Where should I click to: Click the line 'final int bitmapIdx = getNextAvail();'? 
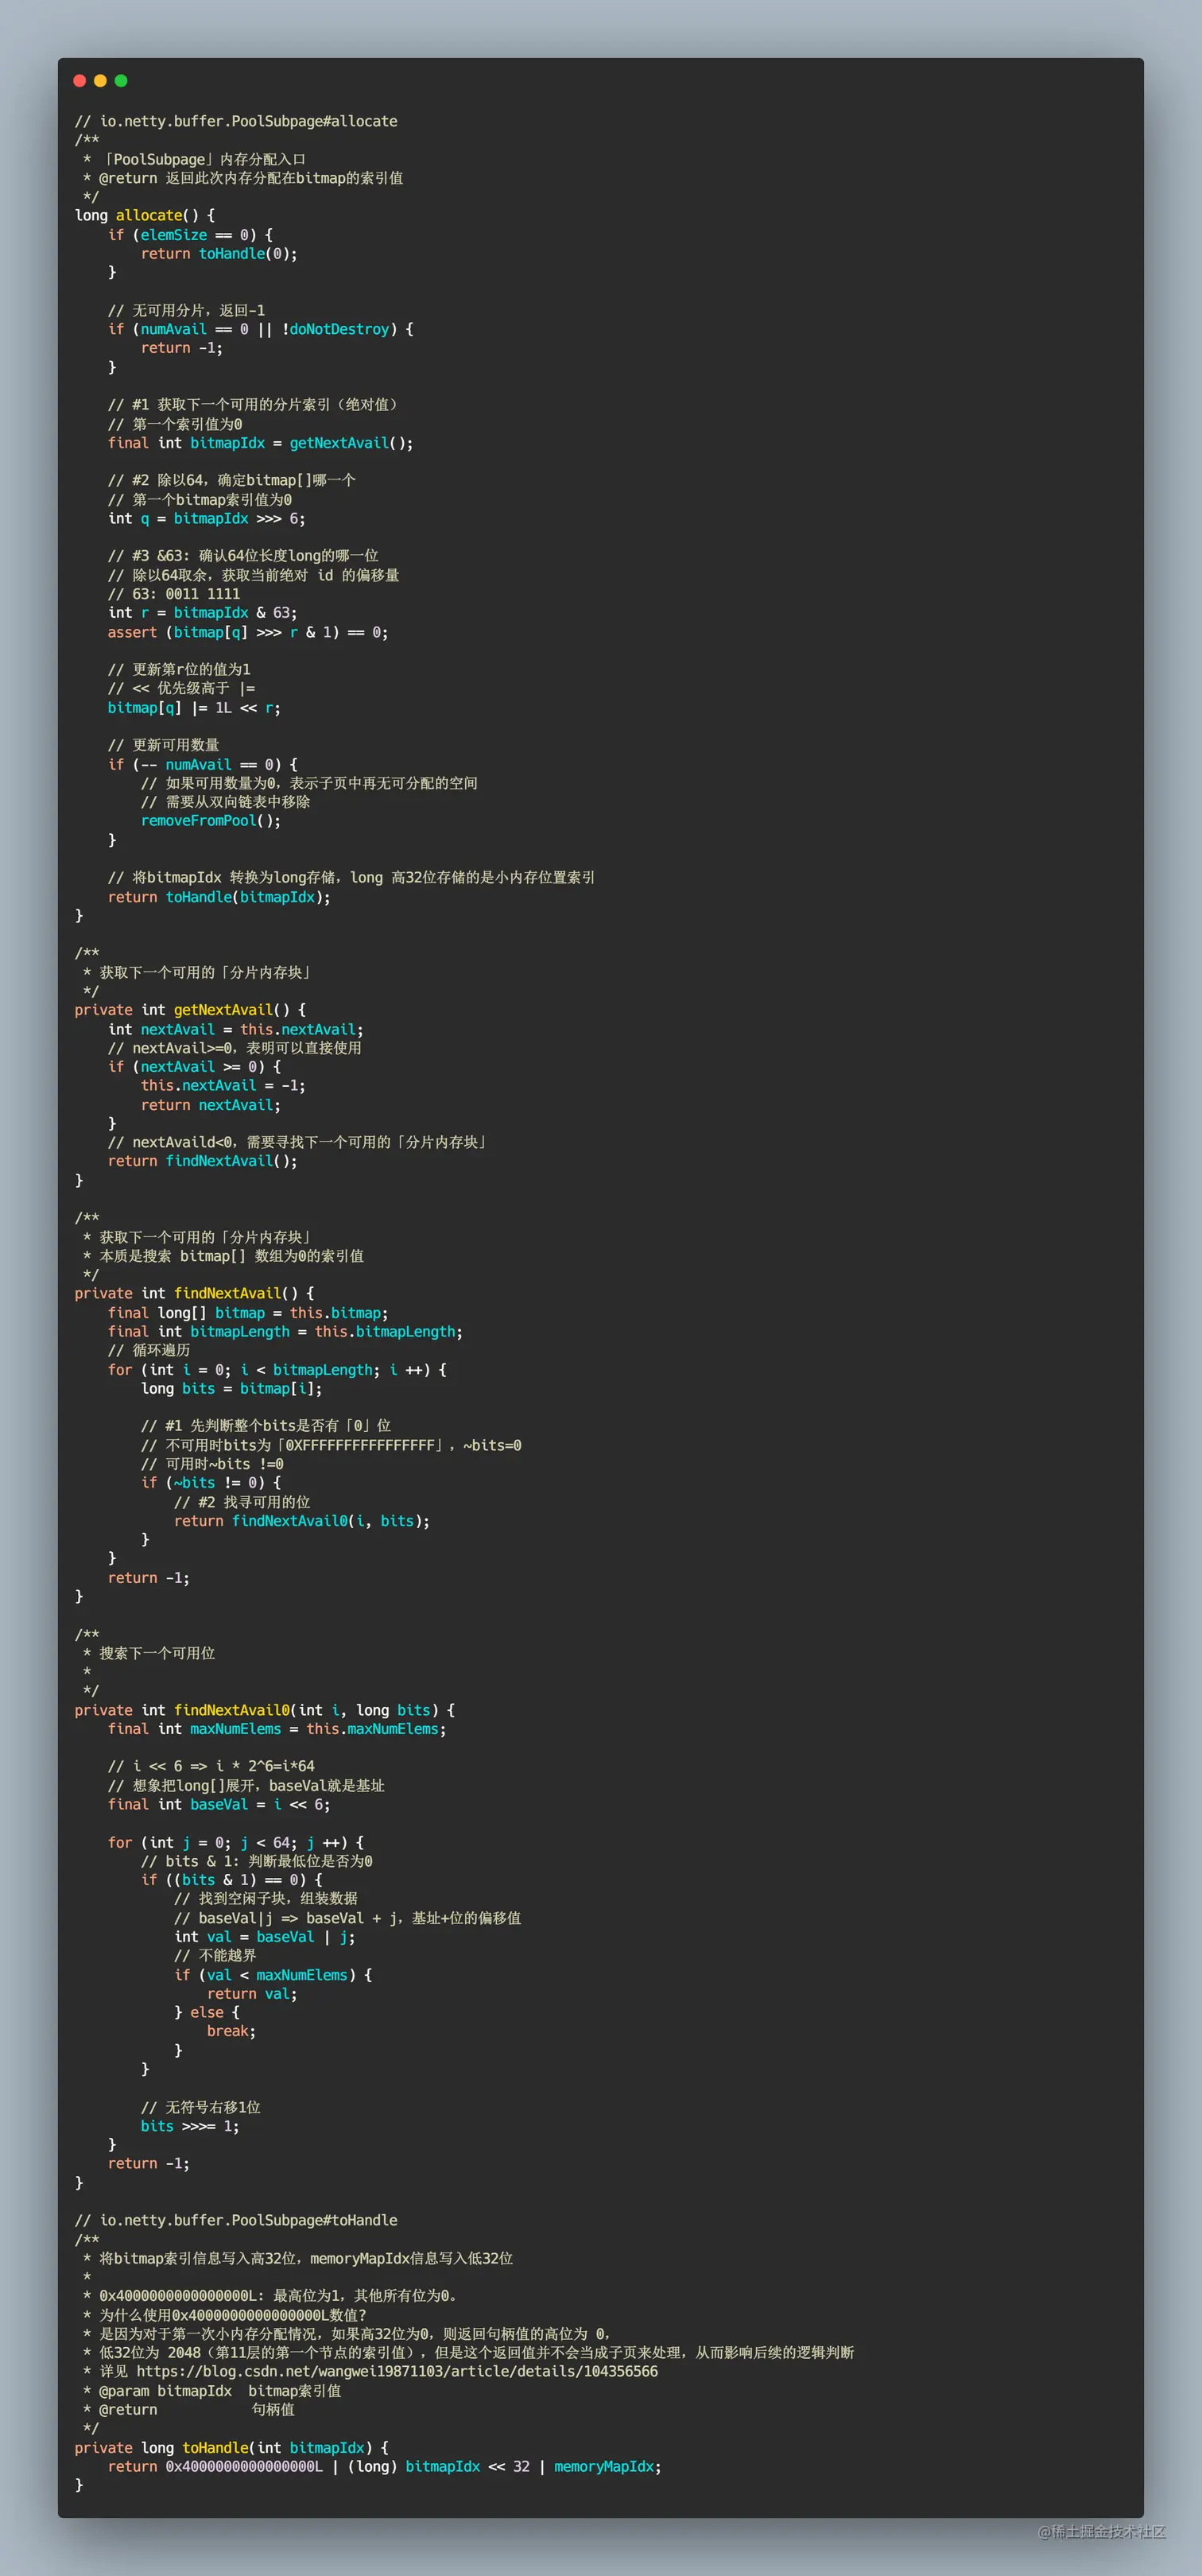260,443
